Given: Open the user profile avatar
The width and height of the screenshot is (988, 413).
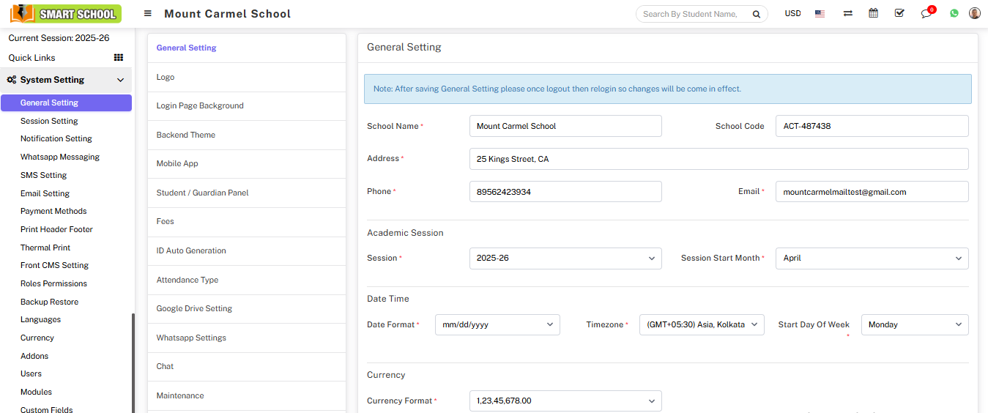Looking at the screenshot, I should [x=974, y=13].
